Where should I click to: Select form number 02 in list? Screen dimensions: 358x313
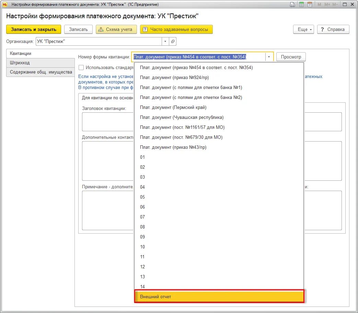point(219,167)
